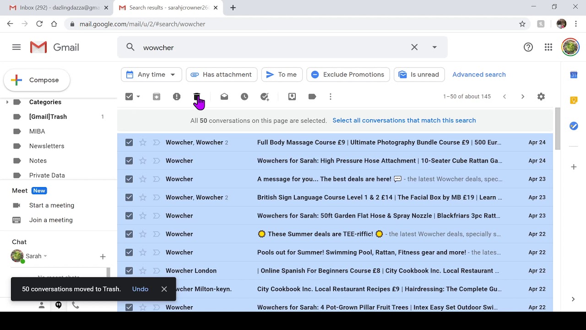Open Sarah's chat status dropdown

(45, 256)
